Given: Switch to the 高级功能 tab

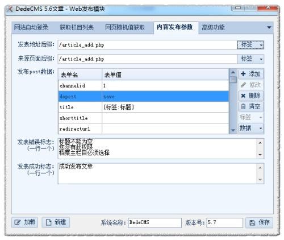Looking at the screenshot, I should click(213, 27).
